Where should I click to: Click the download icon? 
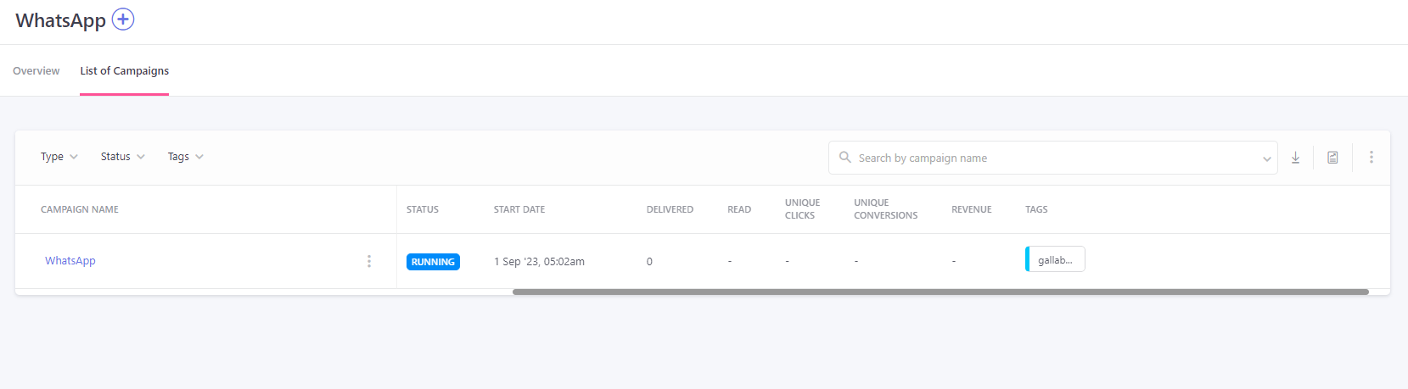1295,158
